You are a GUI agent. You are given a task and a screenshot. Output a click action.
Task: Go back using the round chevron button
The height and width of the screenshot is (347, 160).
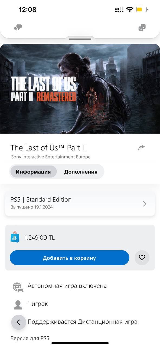click(18, 322)
